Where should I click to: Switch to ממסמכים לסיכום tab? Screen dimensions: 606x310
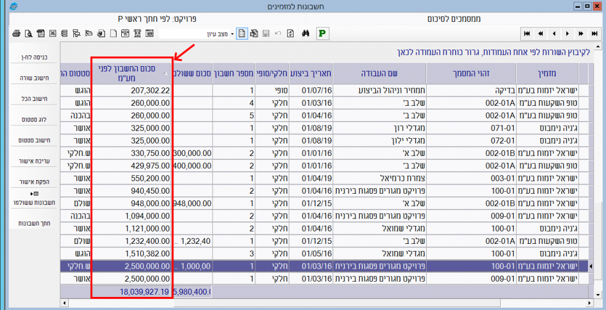[454, 18]
